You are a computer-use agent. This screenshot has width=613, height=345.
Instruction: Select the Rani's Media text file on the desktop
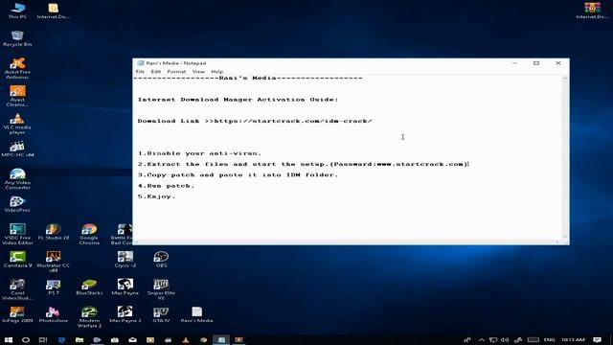197,315
